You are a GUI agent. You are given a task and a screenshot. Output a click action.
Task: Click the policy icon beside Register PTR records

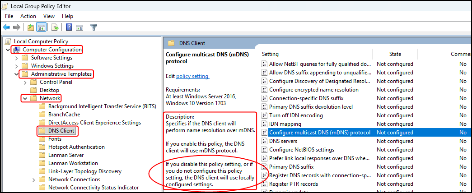pyautogui.click(x=265, y=184)
